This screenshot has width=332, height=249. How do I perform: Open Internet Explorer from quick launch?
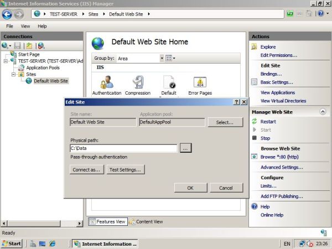pyautogui.click(x=52, y=243)
